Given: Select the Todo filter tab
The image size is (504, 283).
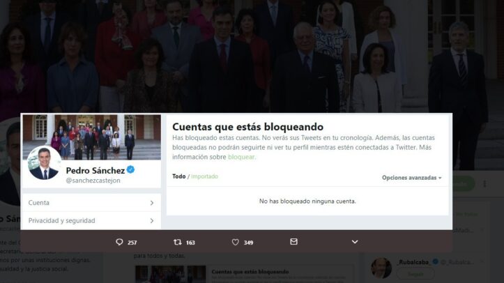Looking at the screenshot, I should tap(178, 176).
